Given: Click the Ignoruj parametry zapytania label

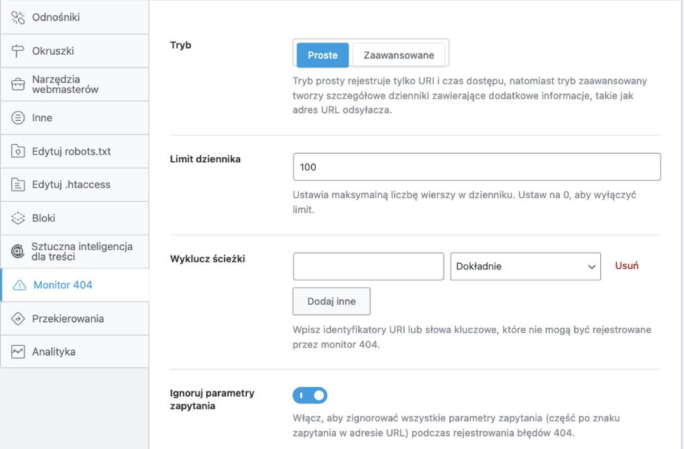Looking at the screenshot, I should pos(212,399).
